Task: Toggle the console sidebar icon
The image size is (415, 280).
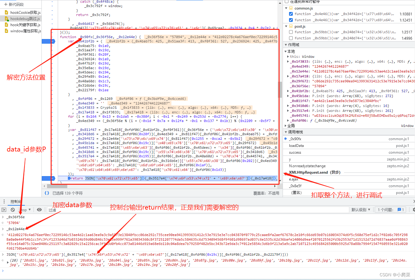Action: click(x=4, y=210)
